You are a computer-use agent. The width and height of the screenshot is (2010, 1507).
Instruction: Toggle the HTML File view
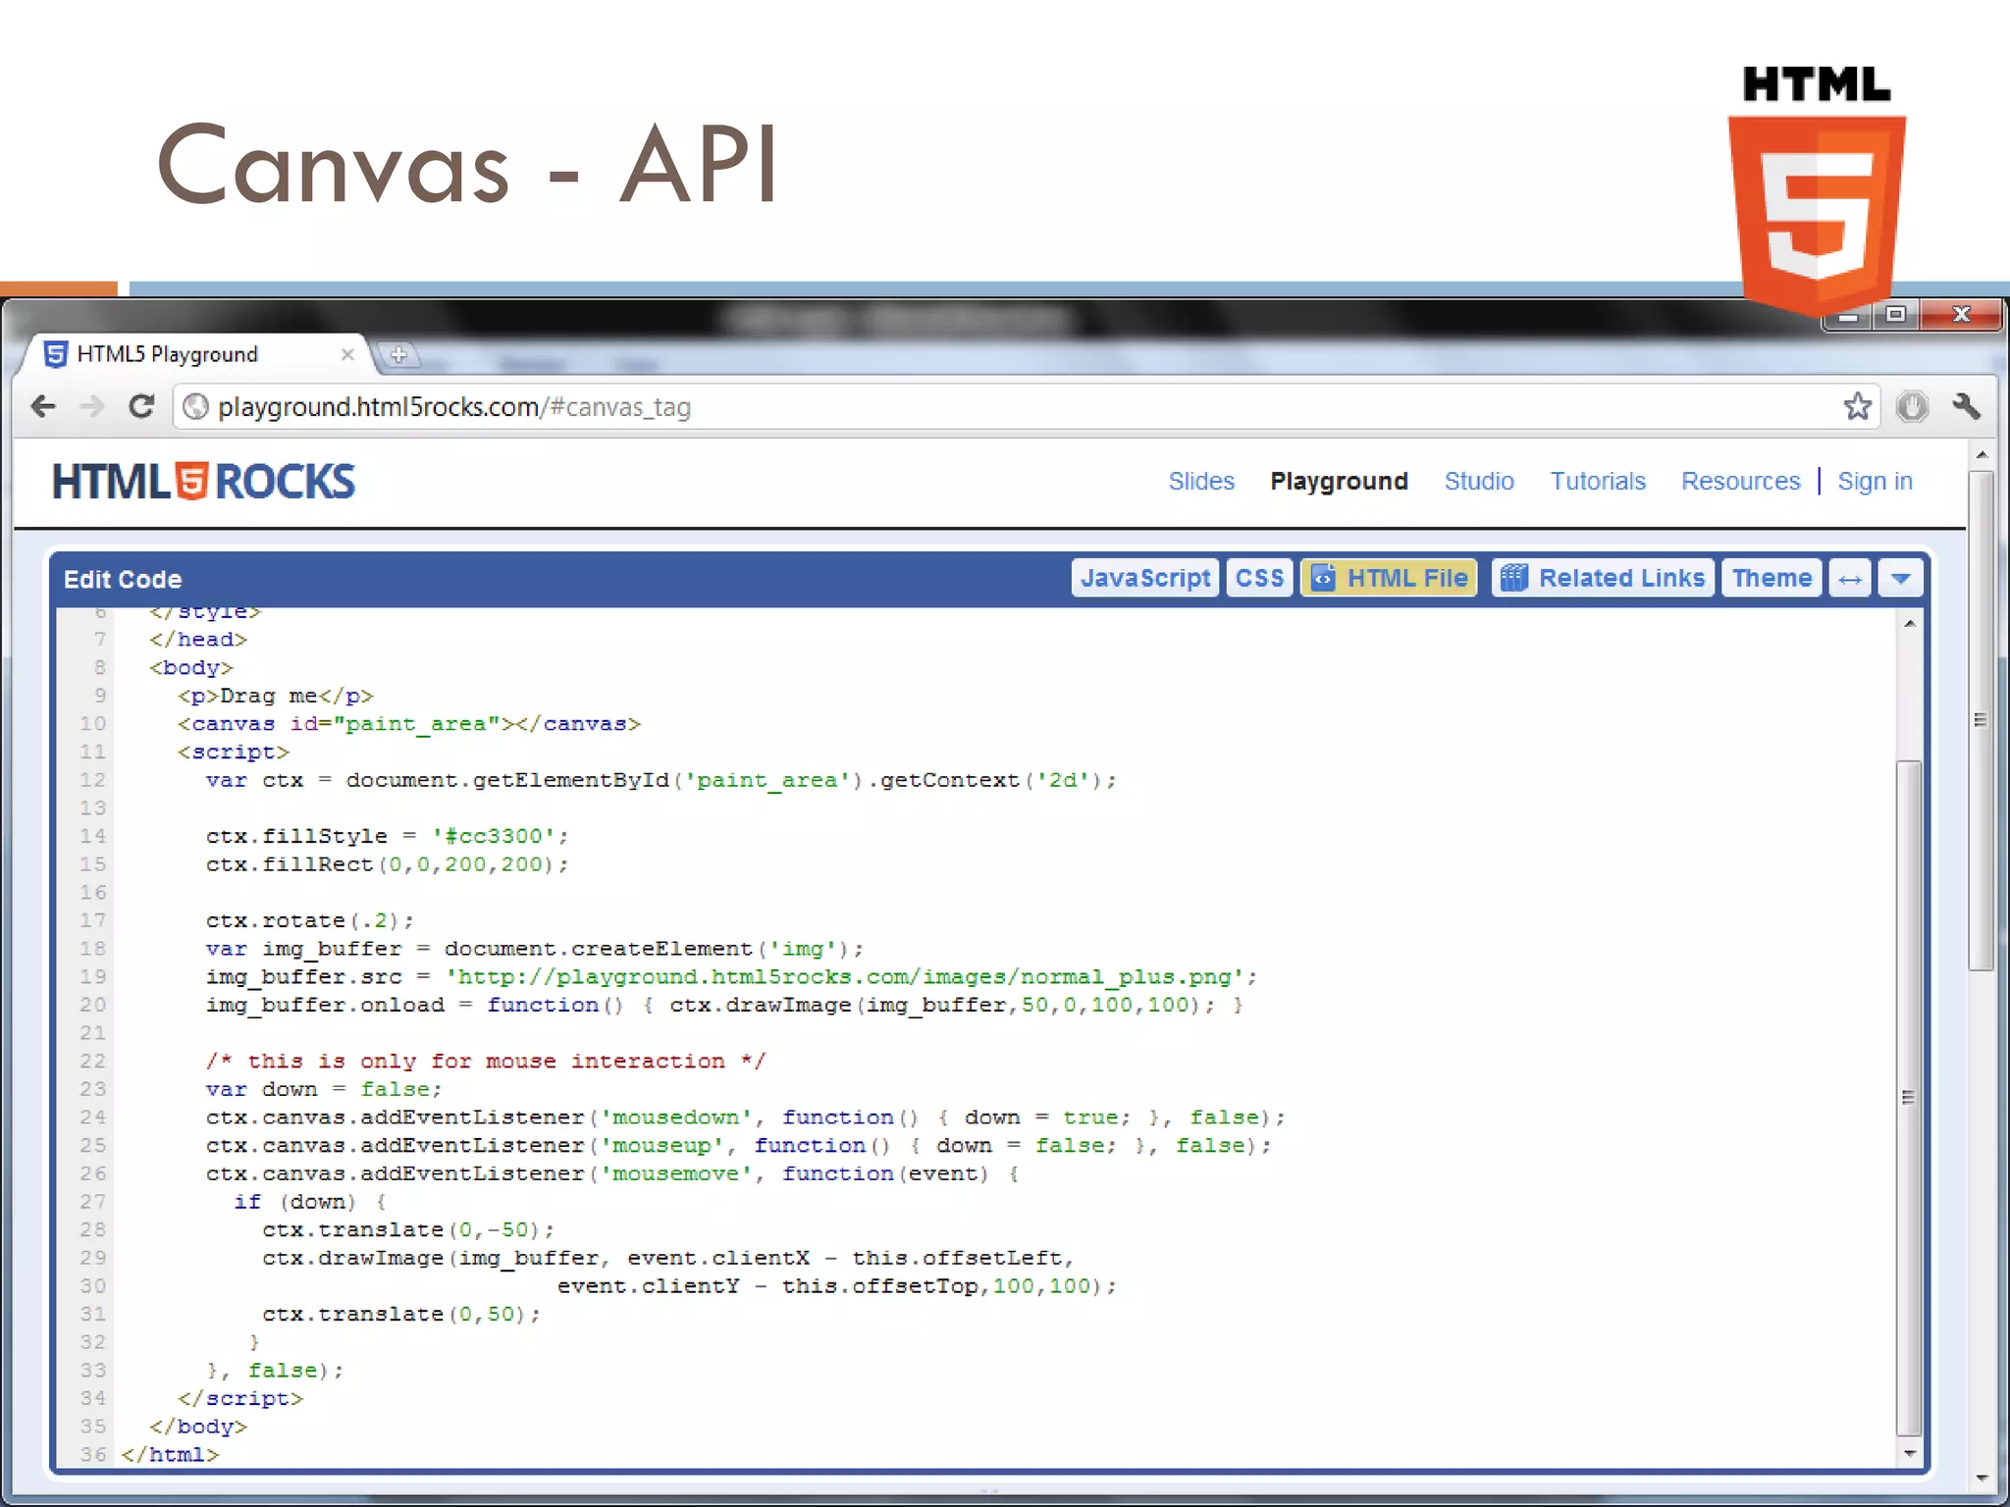pyautogui.click(x=1389, y=578)
